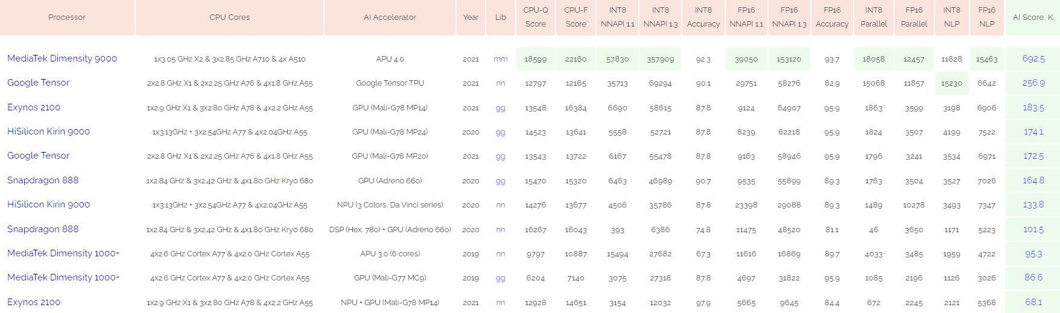Sort by the INT8 NNAPI 1.3 column header

coord(661,17)
